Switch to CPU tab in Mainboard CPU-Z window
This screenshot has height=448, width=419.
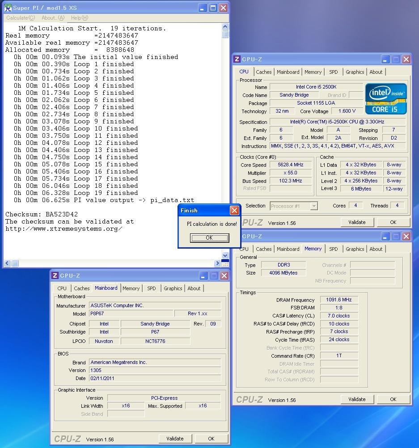62,288
